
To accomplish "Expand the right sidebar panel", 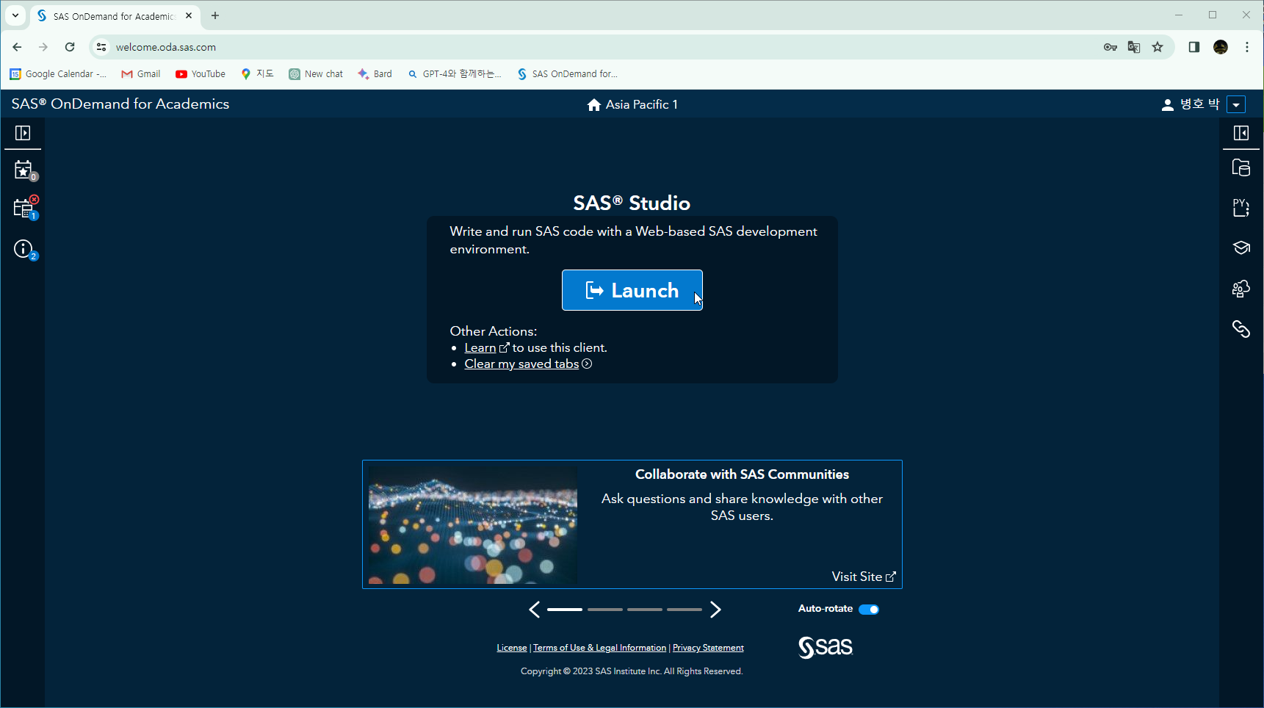I will pyautogui.click(x=1241, y=133).
